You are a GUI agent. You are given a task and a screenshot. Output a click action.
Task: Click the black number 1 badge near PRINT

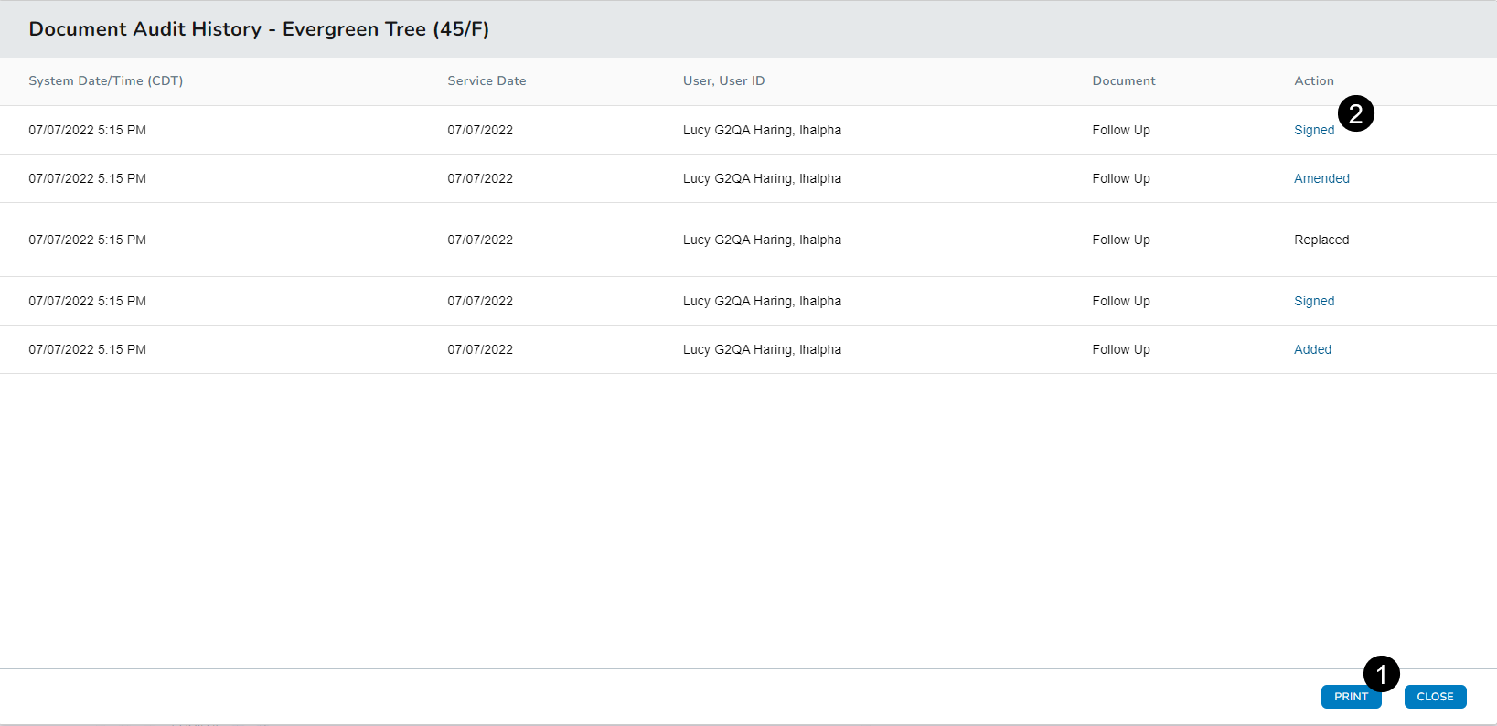1381,674
